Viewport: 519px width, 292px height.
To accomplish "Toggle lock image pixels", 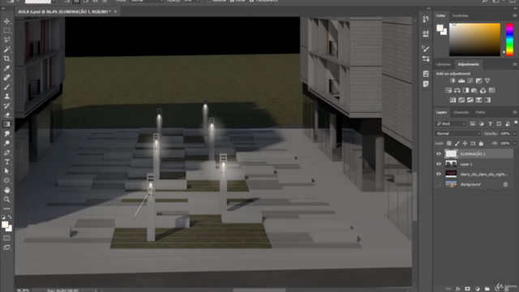I will (x=457, y=144).
